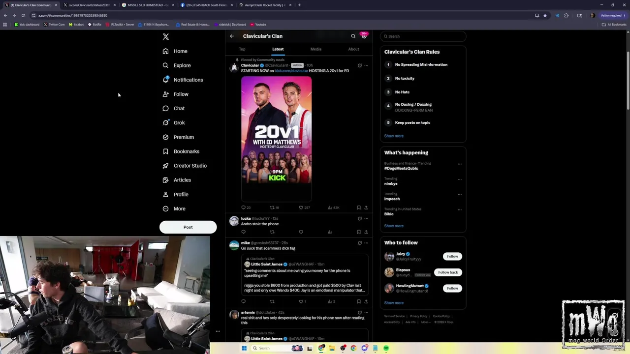Open Bookmarks in the sidebar
The height and width of the screenshot is (354, 630).
coord(181,151)
